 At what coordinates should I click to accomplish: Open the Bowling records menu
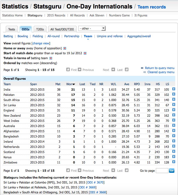[x=23, y=36]
